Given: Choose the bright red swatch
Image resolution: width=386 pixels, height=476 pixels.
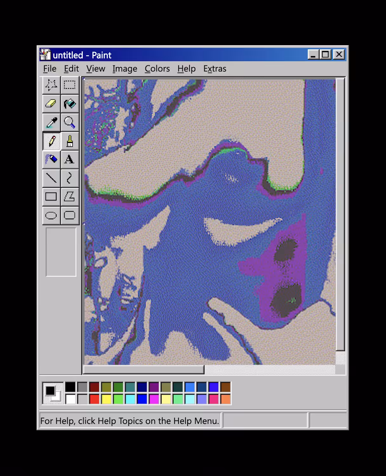Looking at the screenshot, I should [94, 399].
